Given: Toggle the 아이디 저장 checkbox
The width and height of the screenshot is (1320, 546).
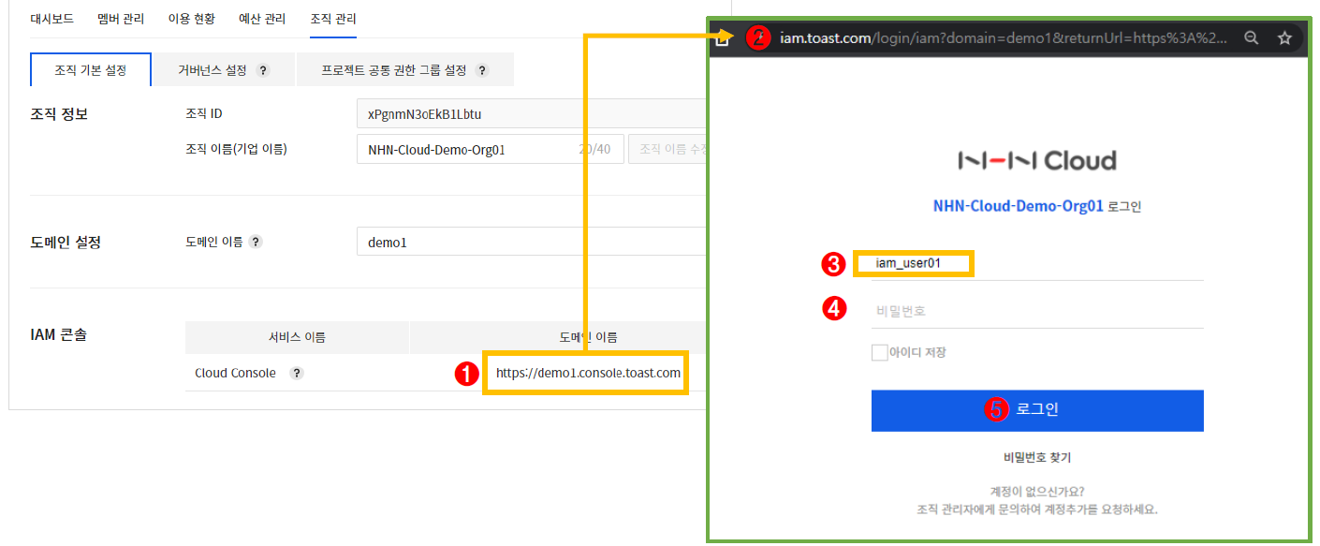Looking at the screenshot, I should click(879, 352).
